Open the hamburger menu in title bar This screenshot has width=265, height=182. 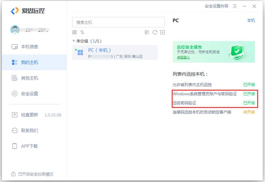tap(234, 6)
